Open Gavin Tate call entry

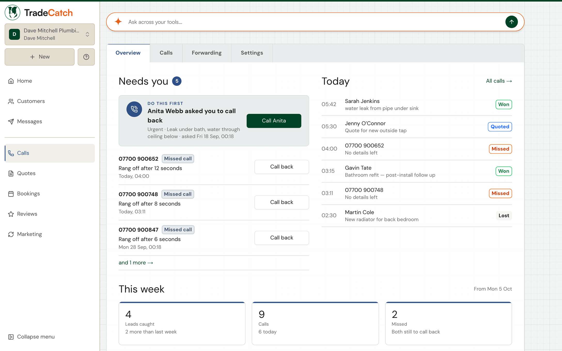(x=417, y=171)
